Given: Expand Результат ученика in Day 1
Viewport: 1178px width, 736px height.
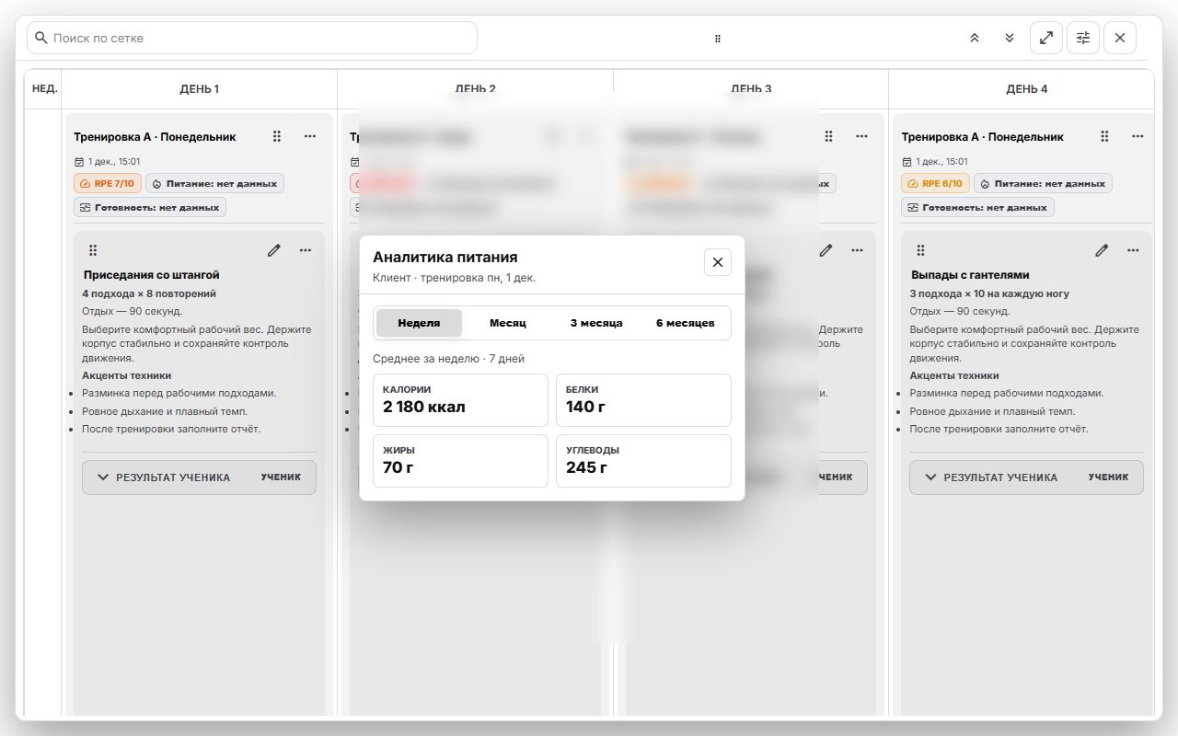Looking at the screenshot, I should point(199,477).
